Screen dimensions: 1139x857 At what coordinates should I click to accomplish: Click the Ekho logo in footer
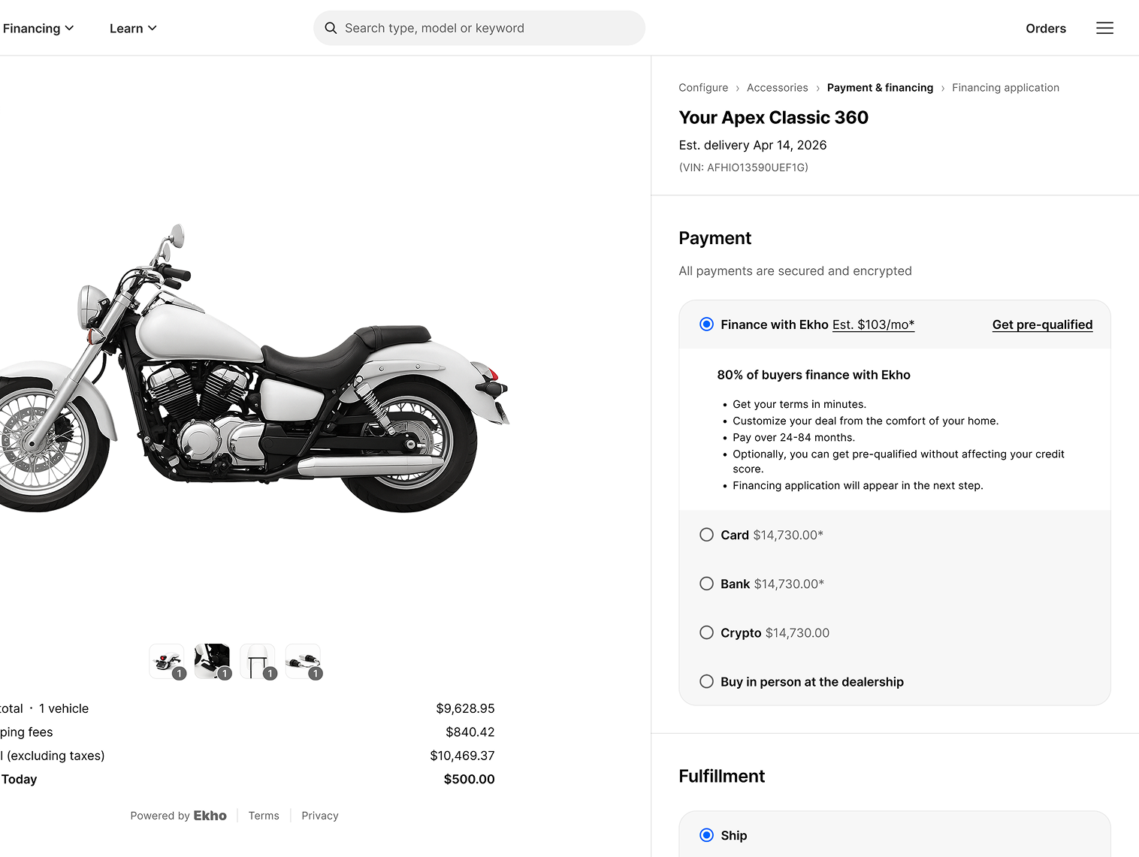pos(210,816)
